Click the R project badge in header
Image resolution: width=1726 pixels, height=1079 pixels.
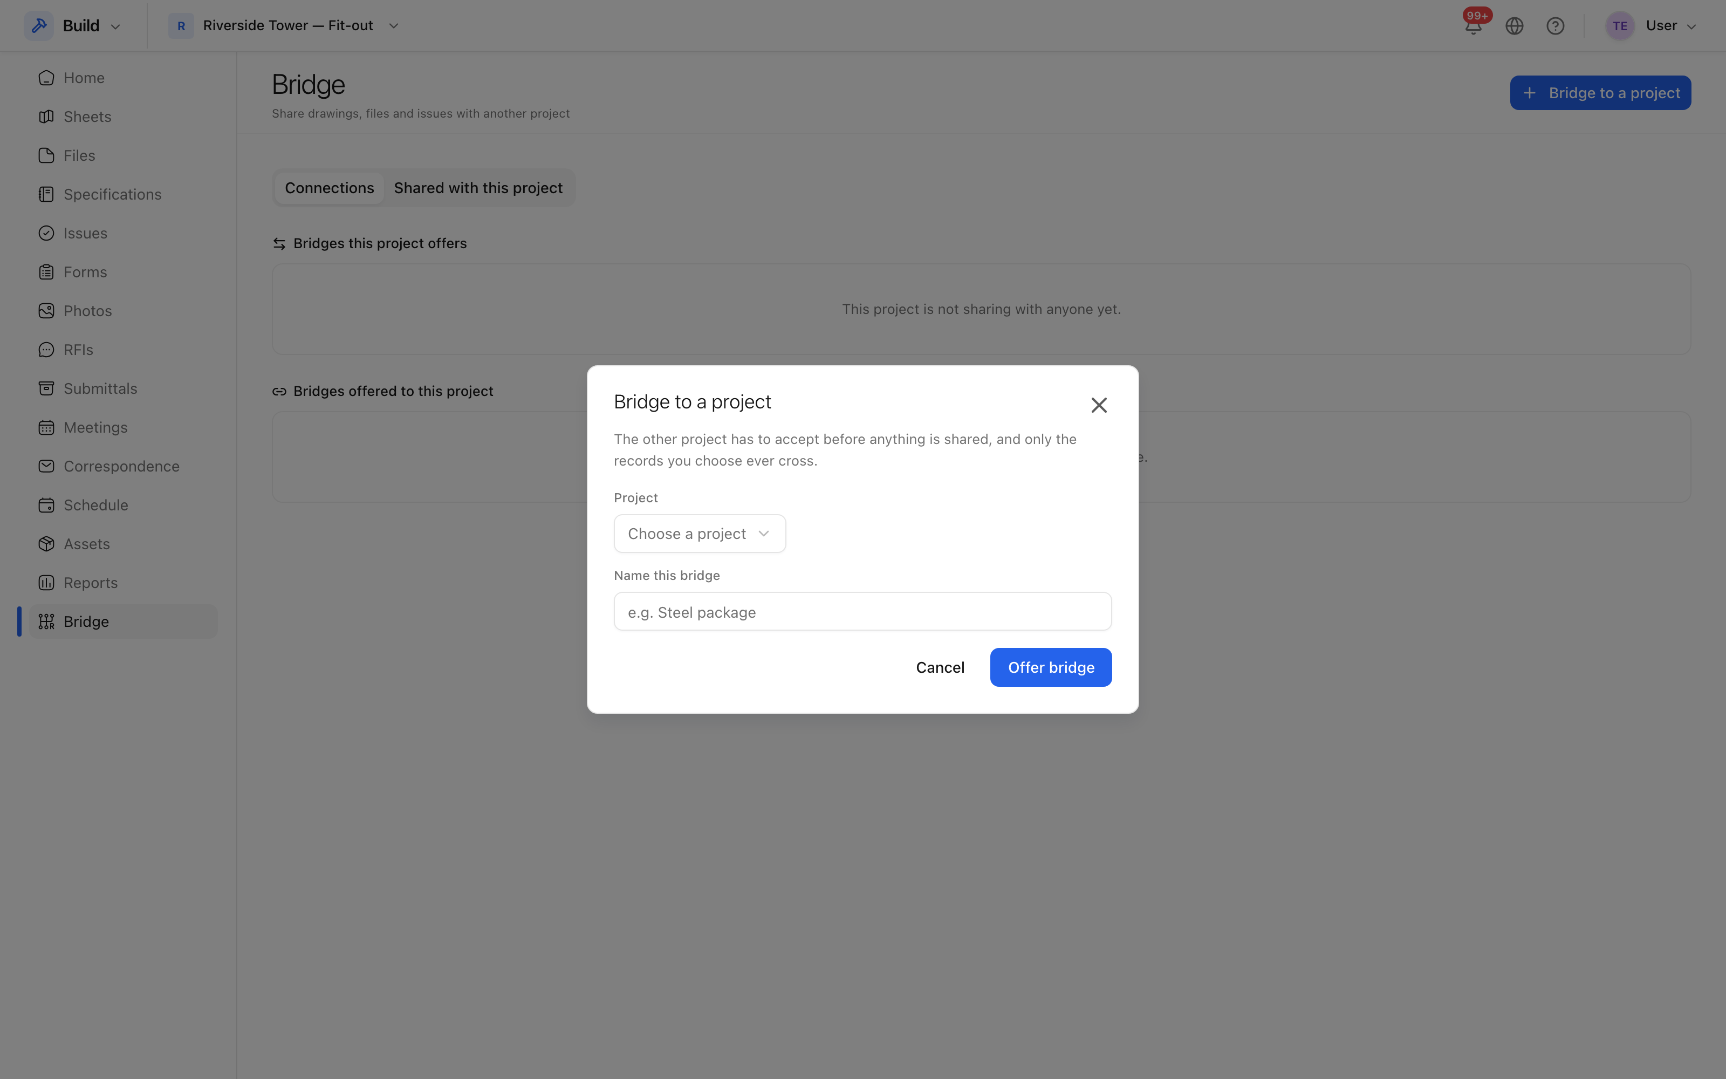click(181, 26)
